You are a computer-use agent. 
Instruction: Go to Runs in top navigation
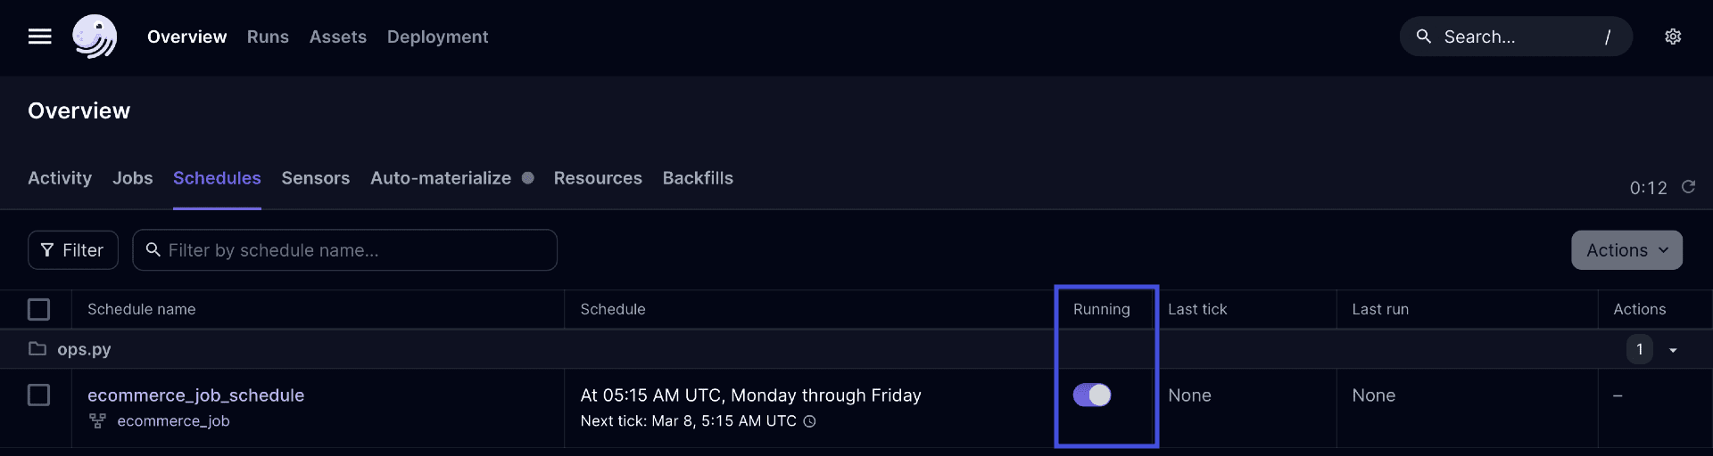[268, 37]
